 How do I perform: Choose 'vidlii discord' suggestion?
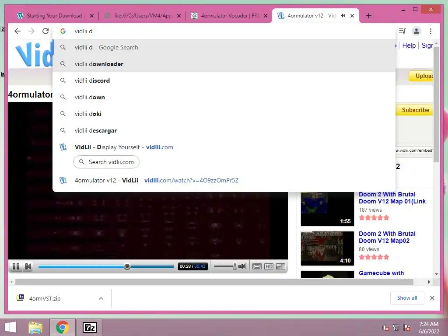coord(224,80)
